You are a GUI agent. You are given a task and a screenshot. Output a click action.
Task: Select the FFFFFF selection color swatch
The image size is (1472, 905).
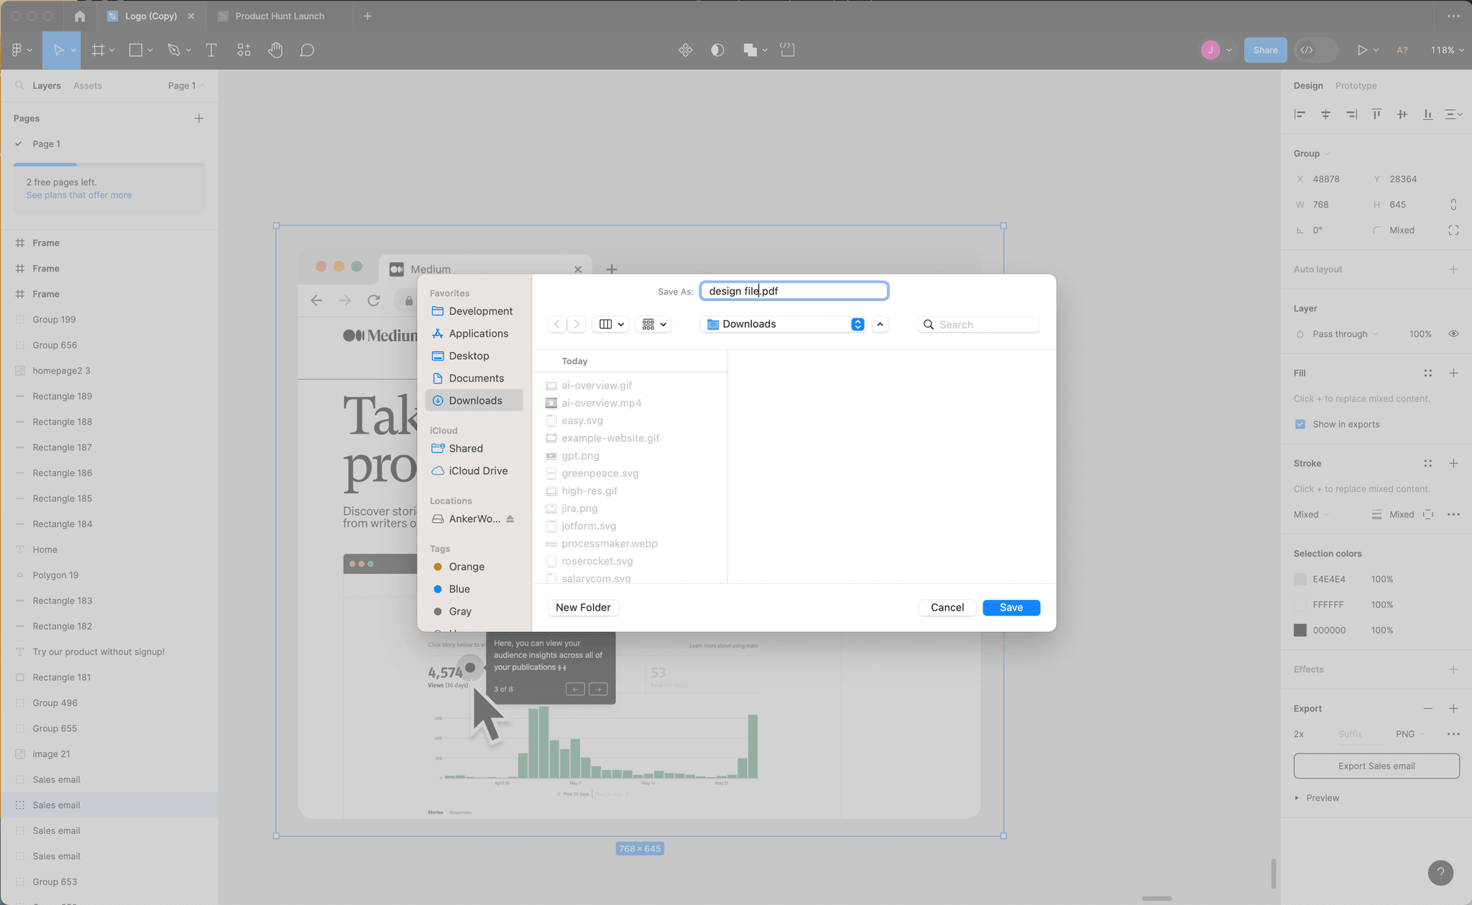coord(1300,604)
